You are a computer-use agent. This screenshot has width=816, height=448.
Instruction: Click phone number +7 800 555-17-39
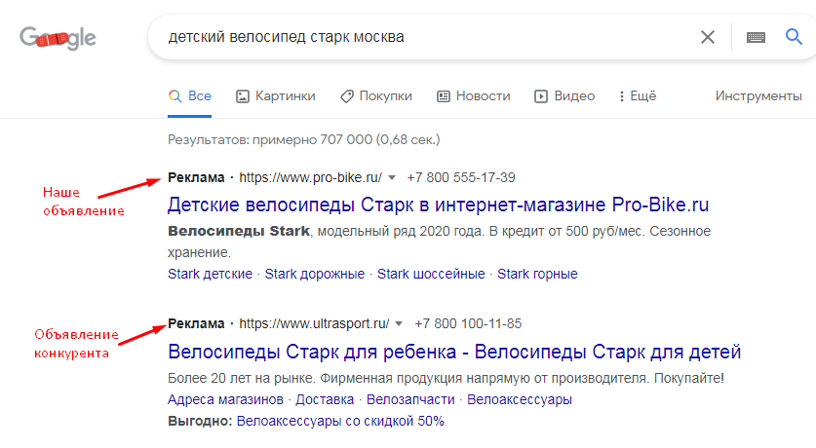(461, 178)
